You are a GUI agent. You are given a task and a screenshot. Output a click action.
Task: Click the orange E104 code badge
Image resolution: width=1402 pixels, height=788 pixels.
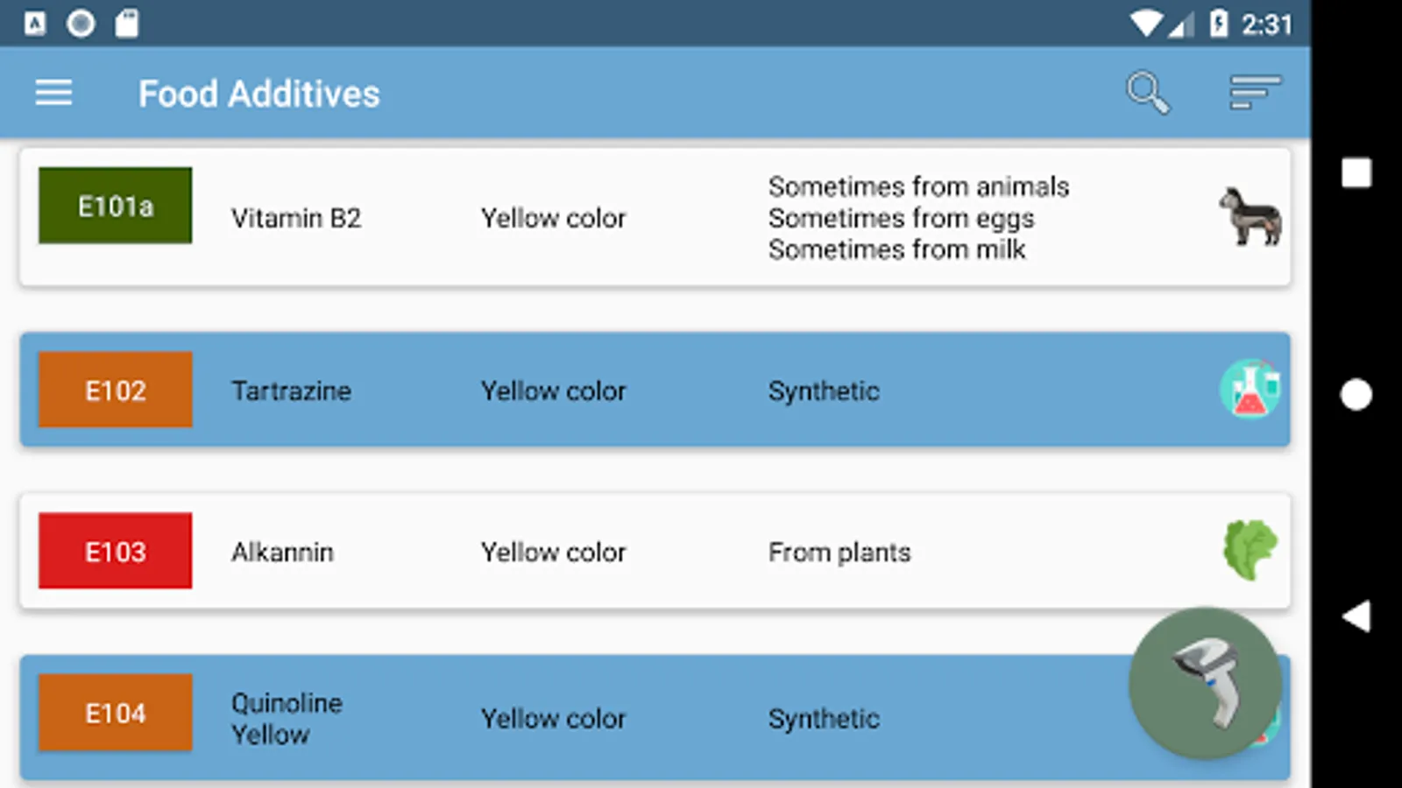116,713
